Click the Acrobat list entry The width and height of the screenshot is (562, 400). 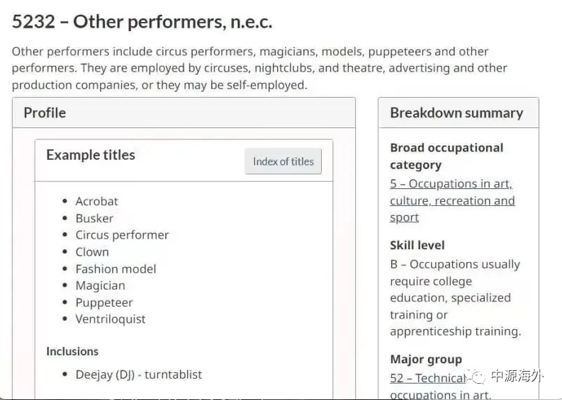pyautogui.click(x=96, y=201)
